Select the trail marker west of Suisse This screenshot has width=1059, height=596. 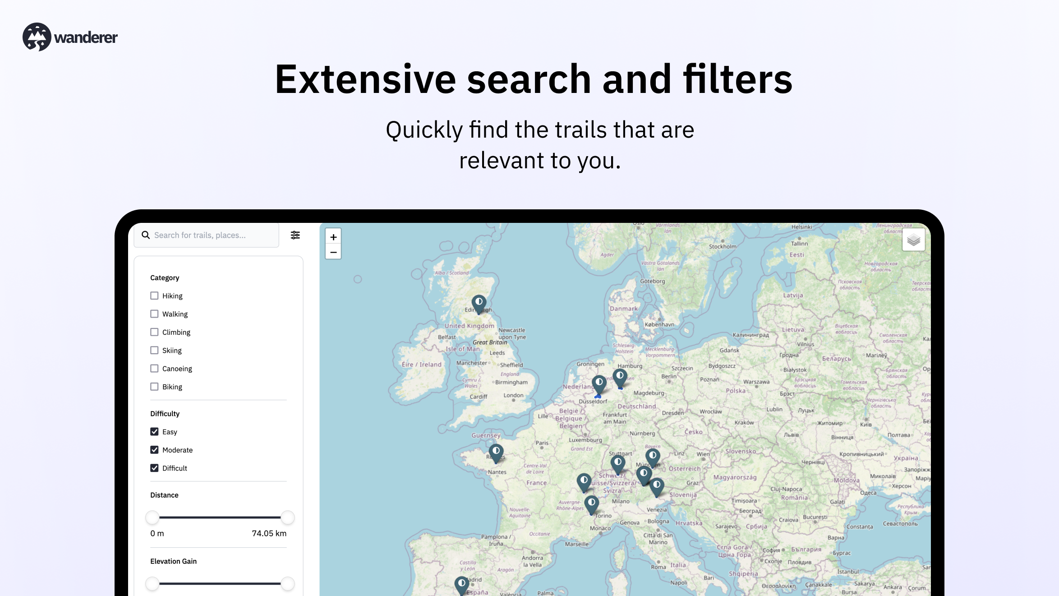click(x=584, y=483)
